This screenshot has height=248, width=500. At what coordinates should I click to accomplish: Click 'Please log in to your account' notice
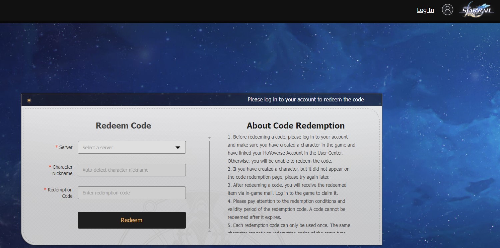[x=306, y=99]
